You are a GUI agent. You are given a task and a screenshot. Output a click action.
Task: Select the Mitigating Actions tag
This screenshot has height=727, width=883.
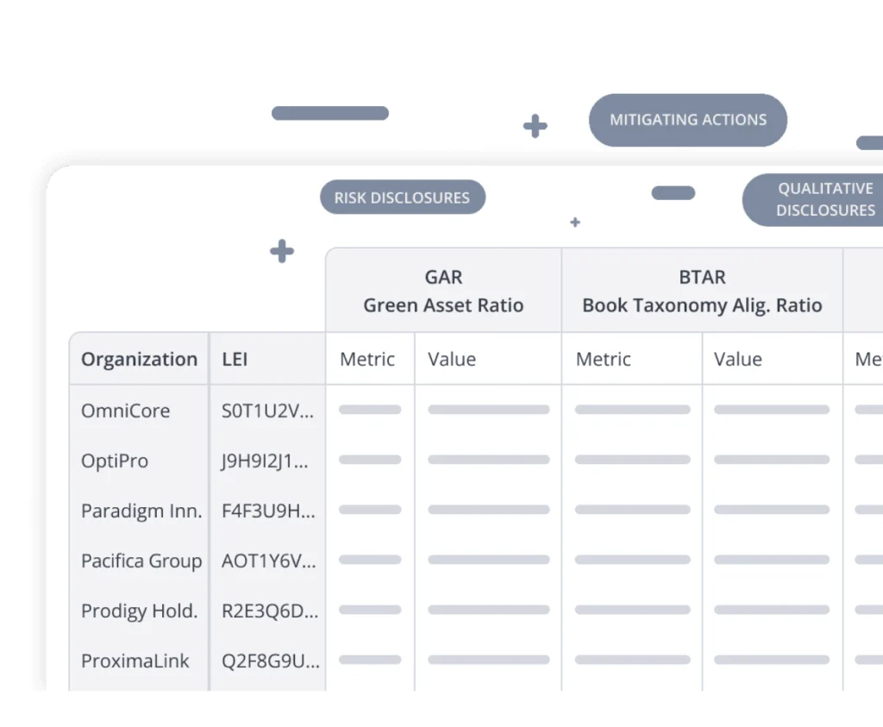coord(687,120)
